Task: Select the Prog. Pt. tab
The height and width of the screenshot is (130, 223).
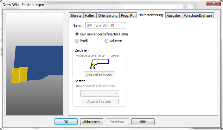Action: tap(128, 15)
